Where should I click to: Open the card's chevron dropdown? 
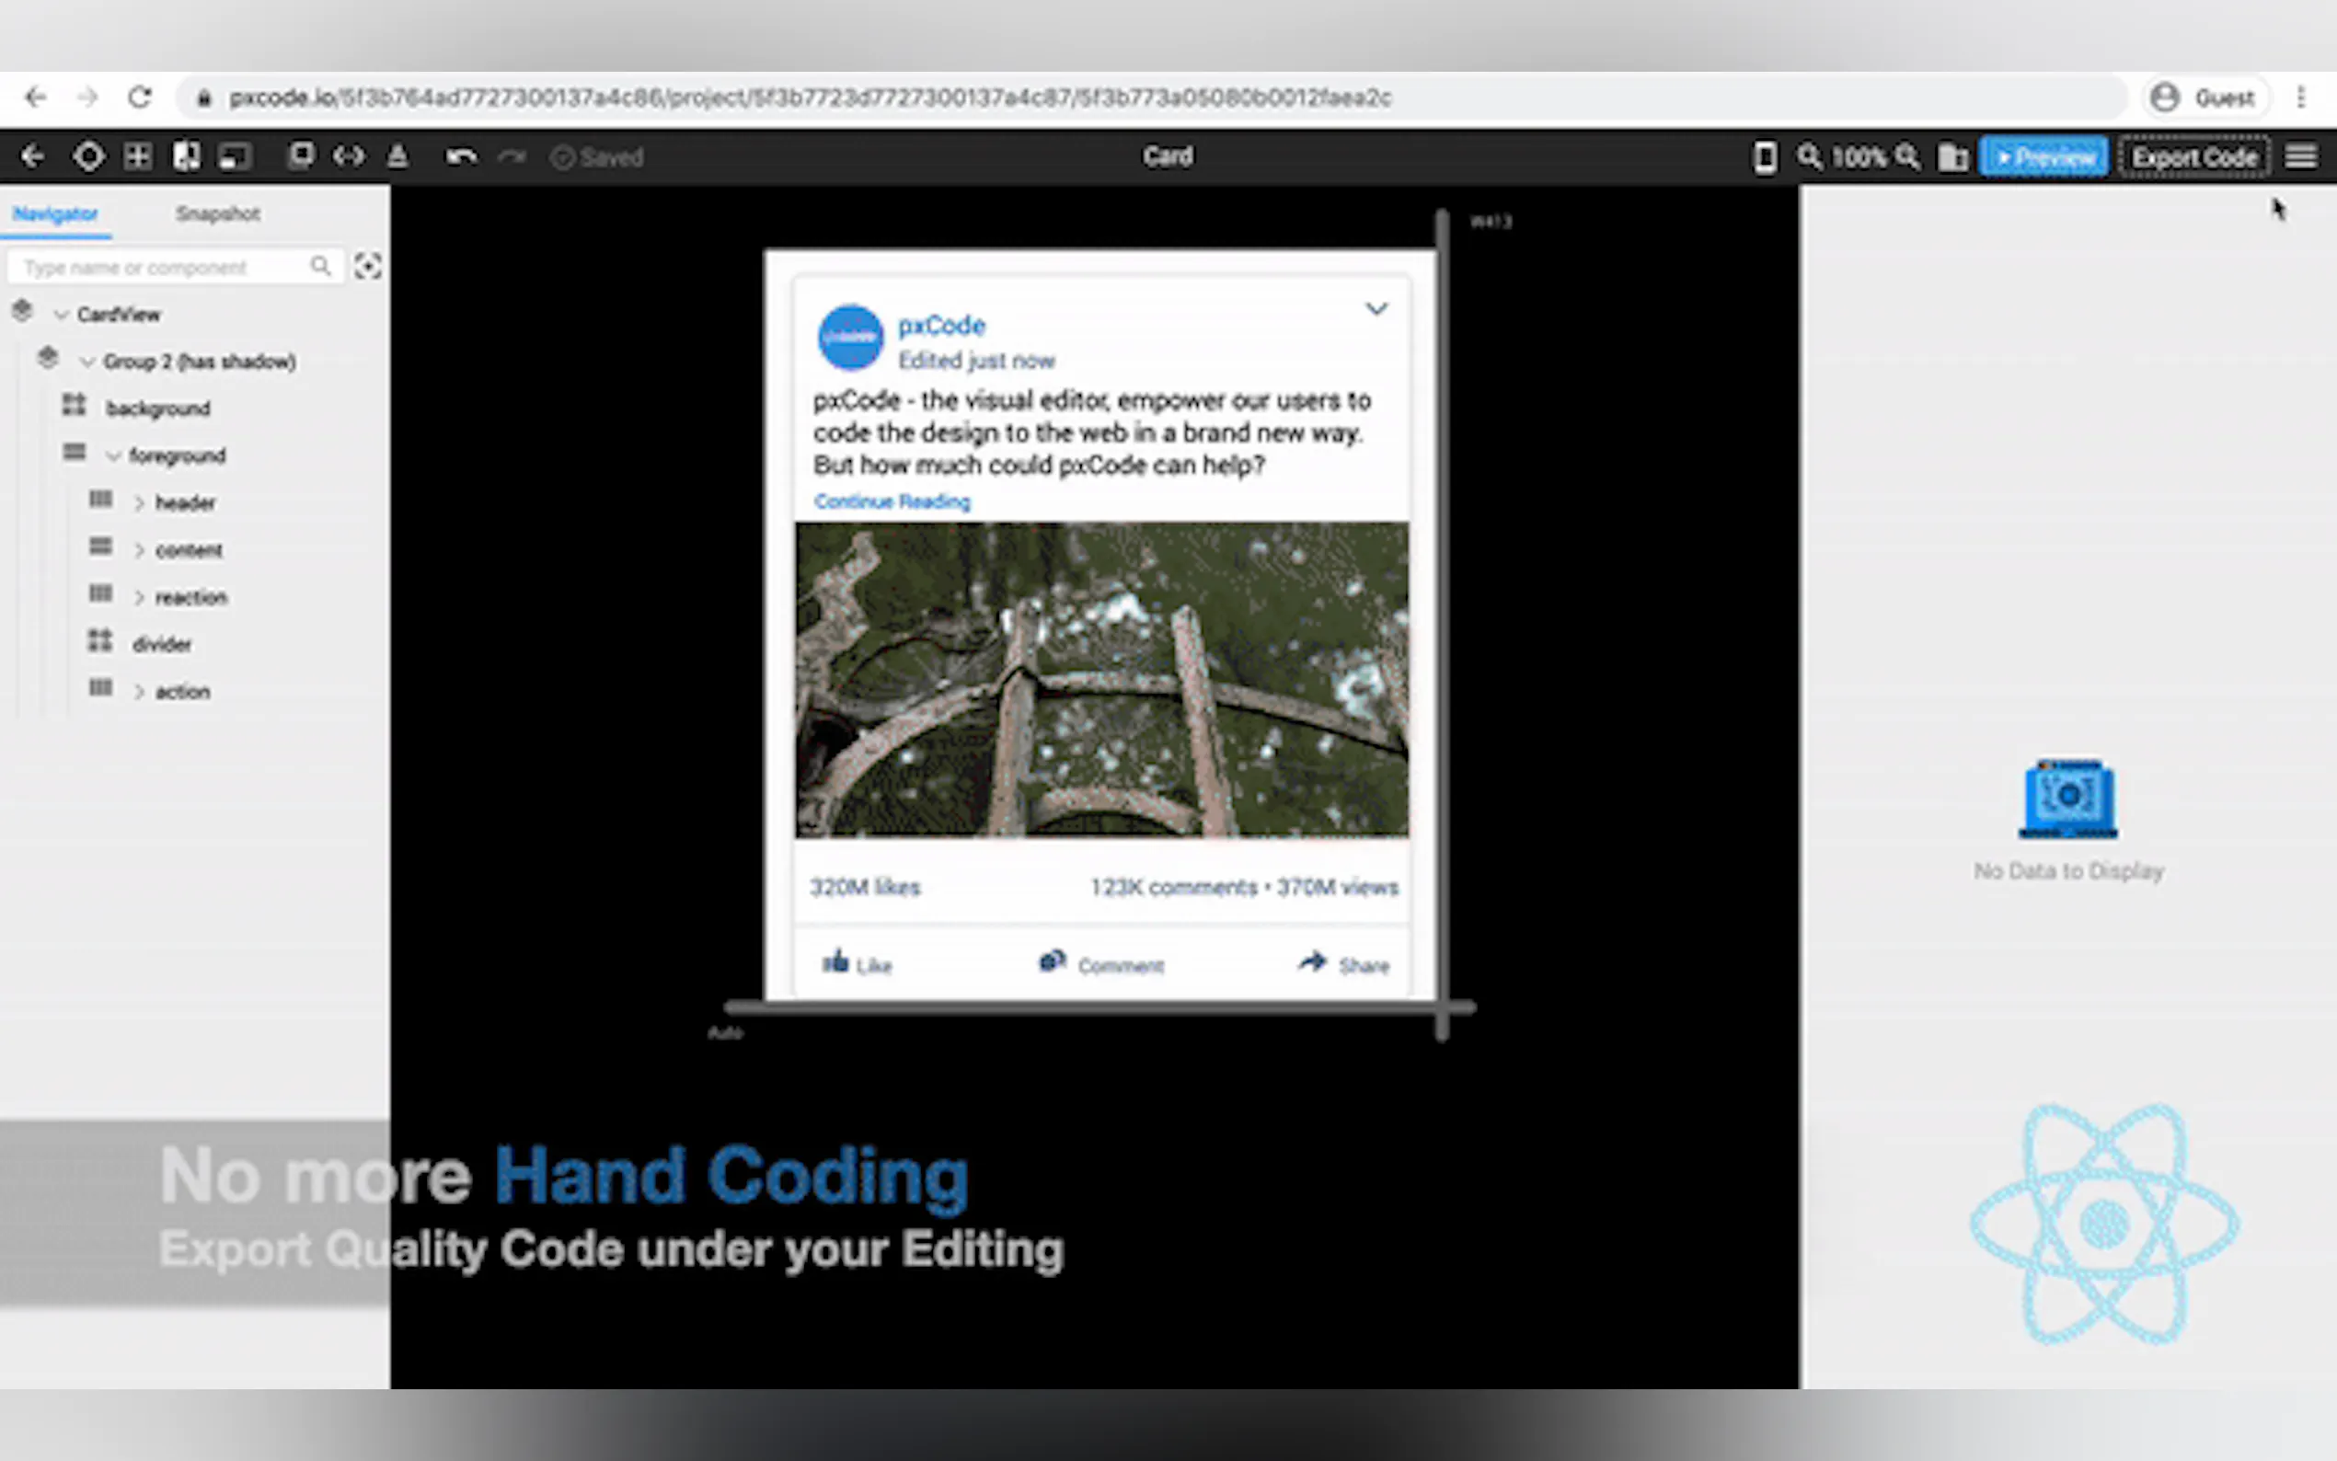1376,309
